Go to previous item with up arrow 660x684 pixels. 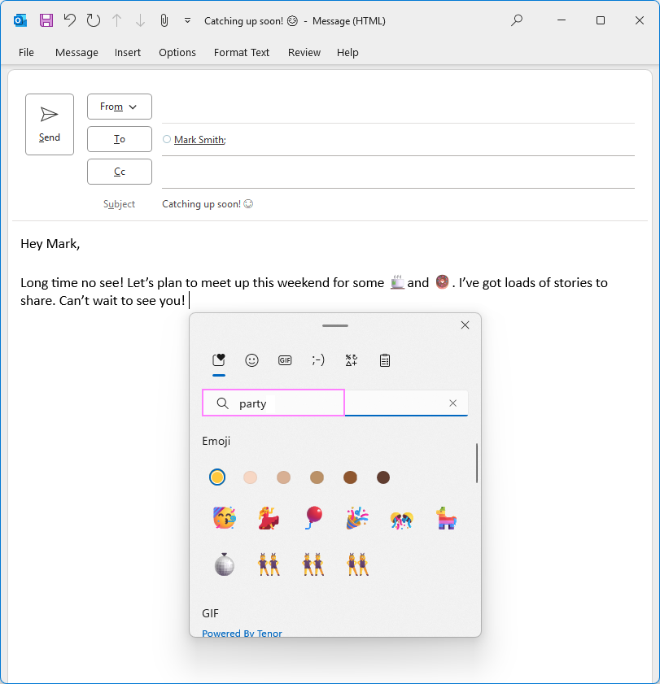pyautogui.click(x=116, y=20)
